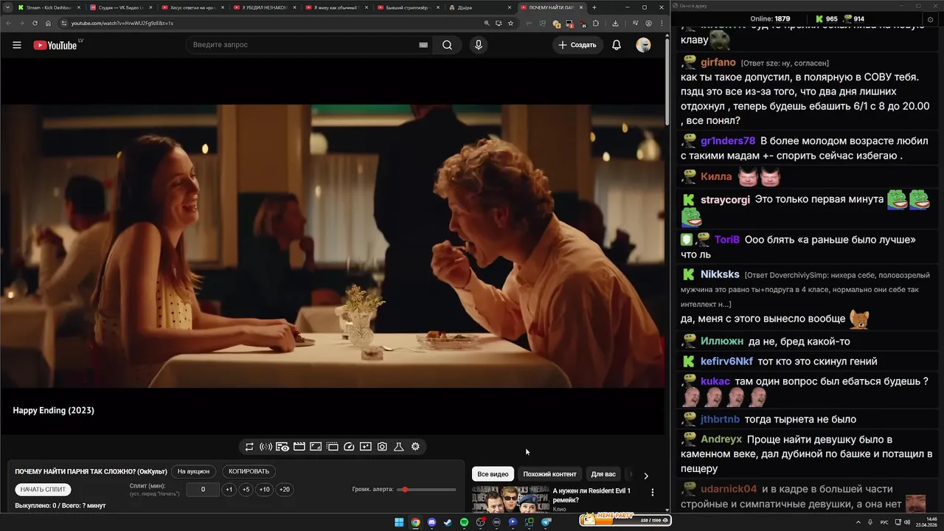
Task: Open Chrome downloads icon
Action: click(x=615, y=23)
